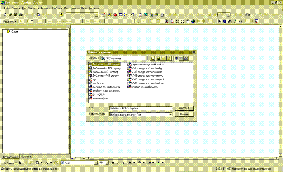Click the Full Extent globe icon
The image size is (283, 172).
tap(193, 21)
